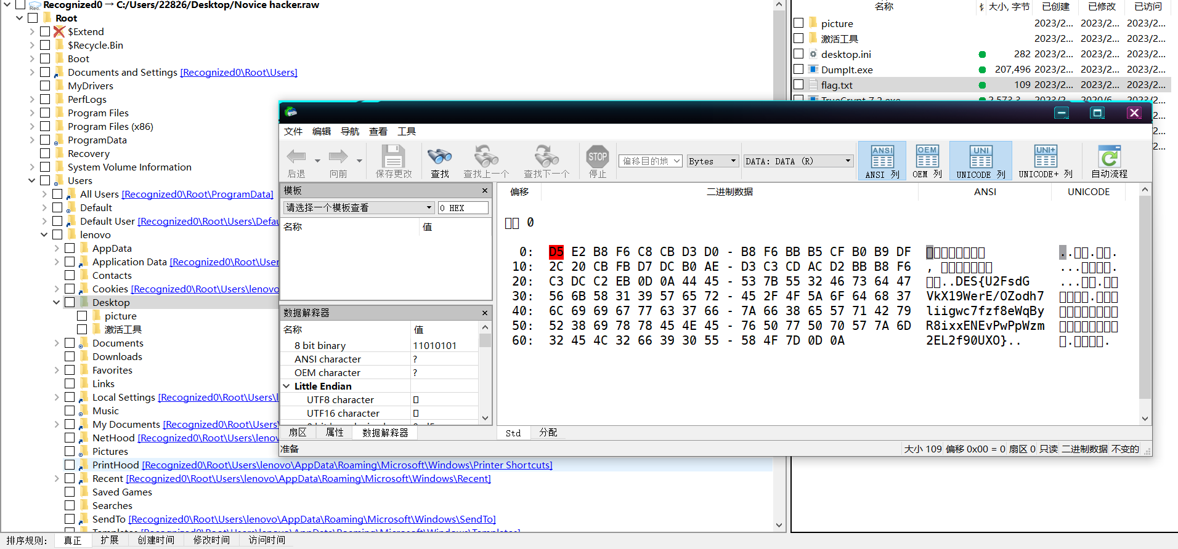Open Find (查找) binoculars icon

439,156
